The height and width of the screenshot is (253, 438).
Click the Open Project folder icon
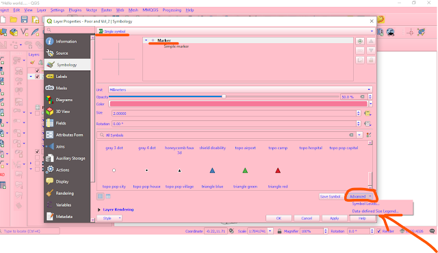tap(14, 20)
